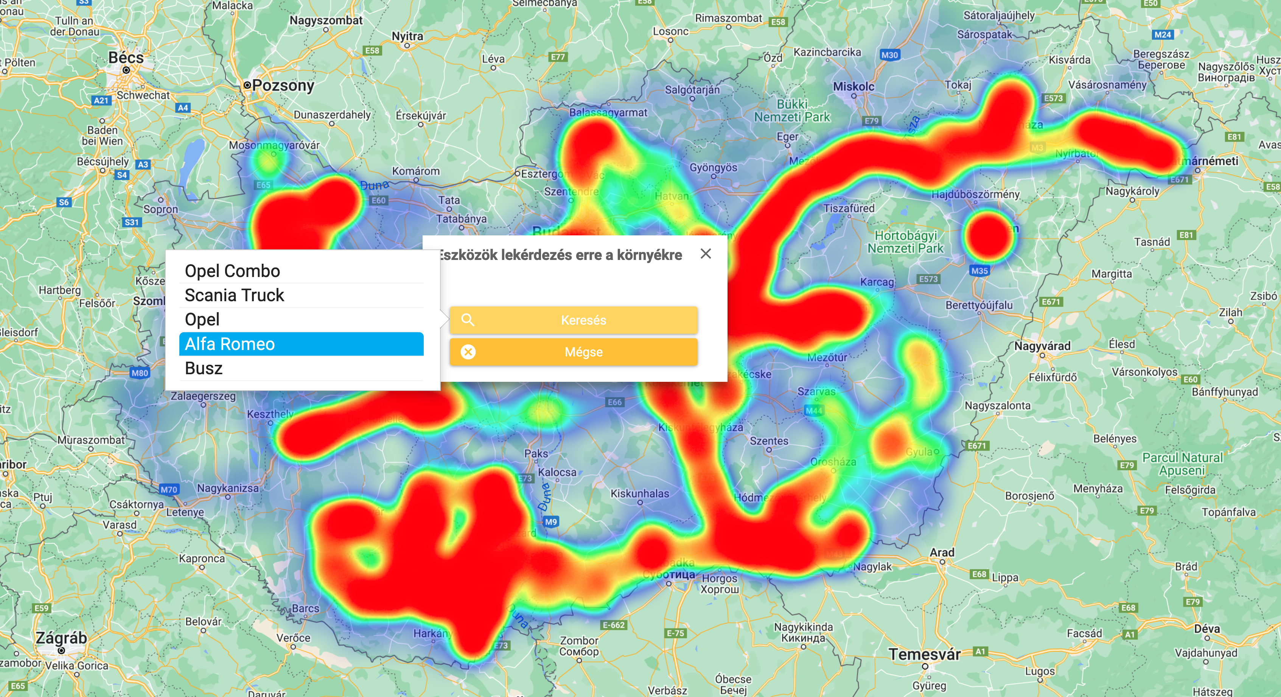Click the M44 road shield

tap(814, 411)
